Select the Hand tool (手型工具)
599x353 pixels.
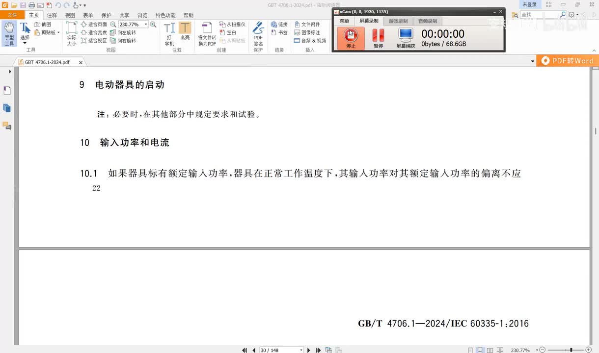click(9, 34)
